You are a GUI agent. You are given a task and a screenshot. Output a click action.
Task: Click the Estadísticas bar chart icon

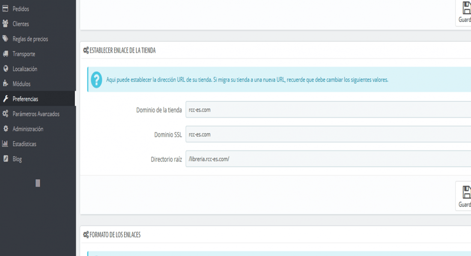5,144
